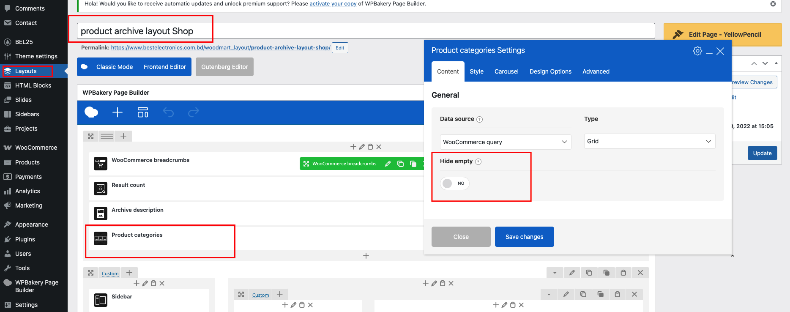Viewport: 790px width, 312px height.
Task: Edit the column above WooCommerce breadcrumbs
Action: (362, 147)
